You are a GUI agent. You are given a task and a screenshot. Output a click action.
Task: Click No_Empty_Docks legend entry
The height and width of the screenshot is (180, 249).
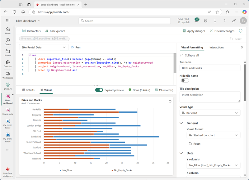122,170
